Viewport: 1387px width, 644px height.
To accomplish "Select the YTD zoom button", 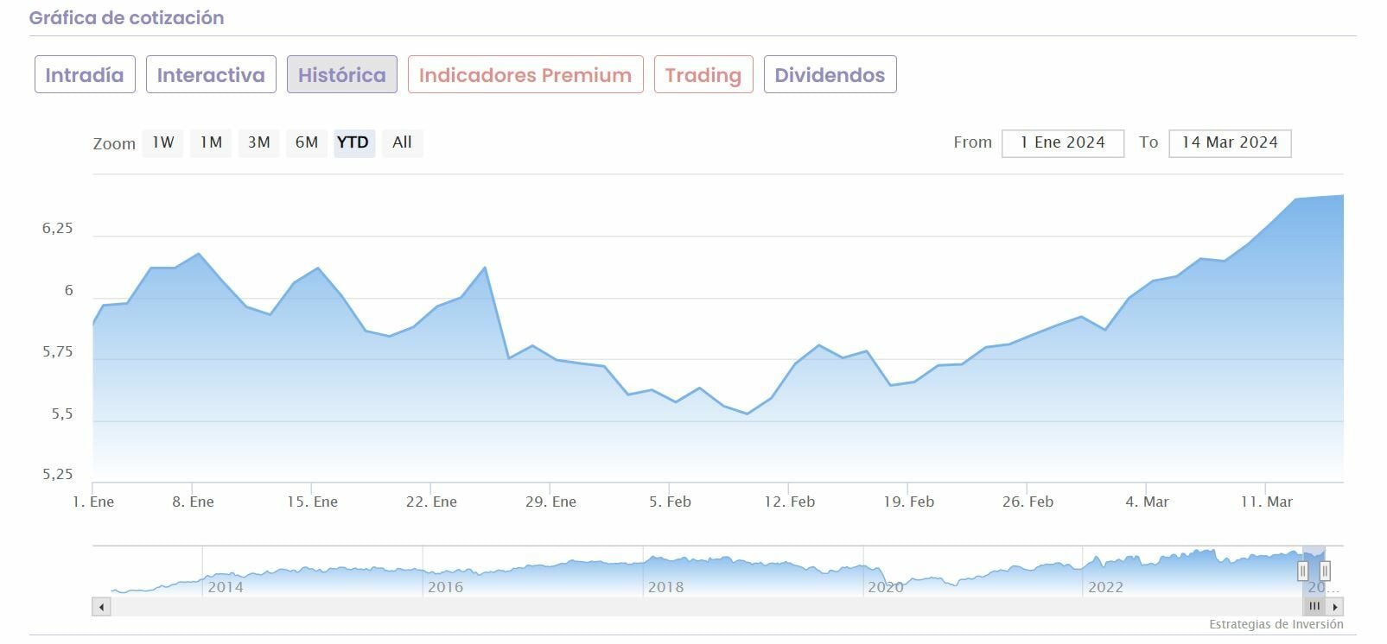I will pyautogui.click(x=353, y=142).
